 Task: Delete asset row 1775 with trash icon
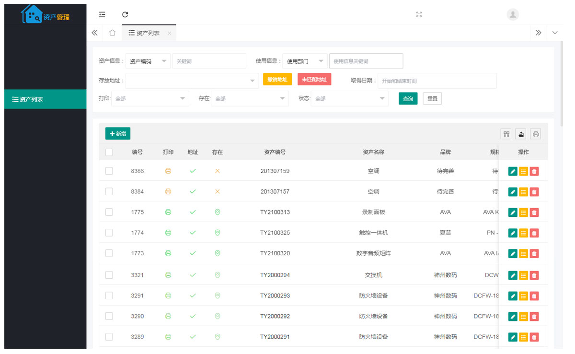pos(534,212)
